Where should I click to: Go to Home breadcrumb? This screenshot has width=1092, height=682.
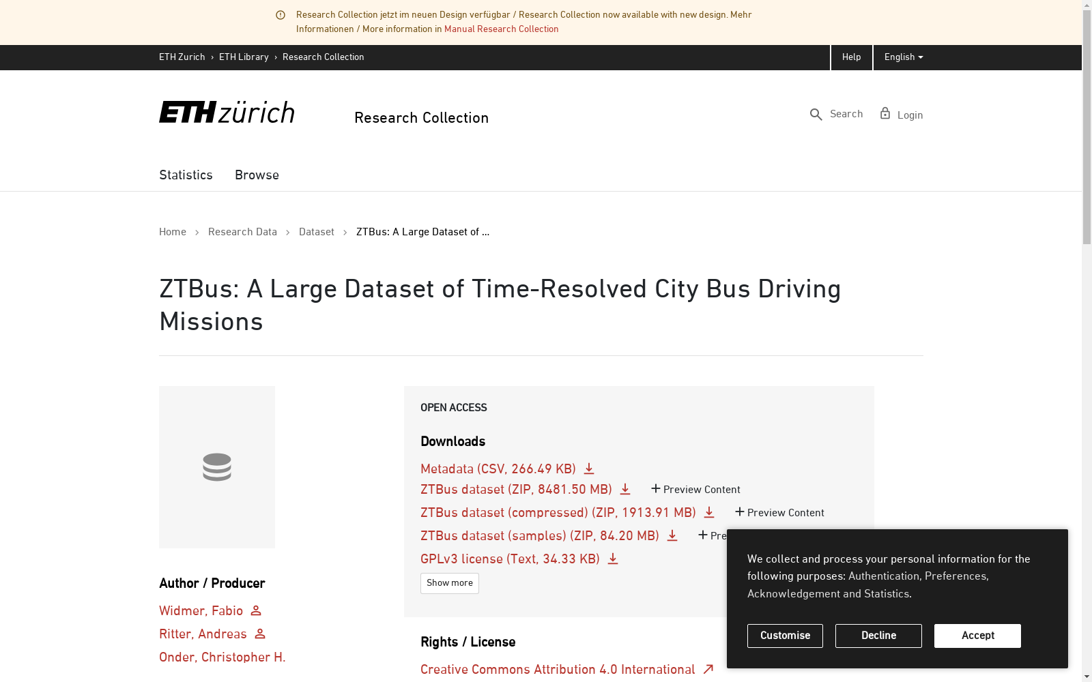[173, 232]
